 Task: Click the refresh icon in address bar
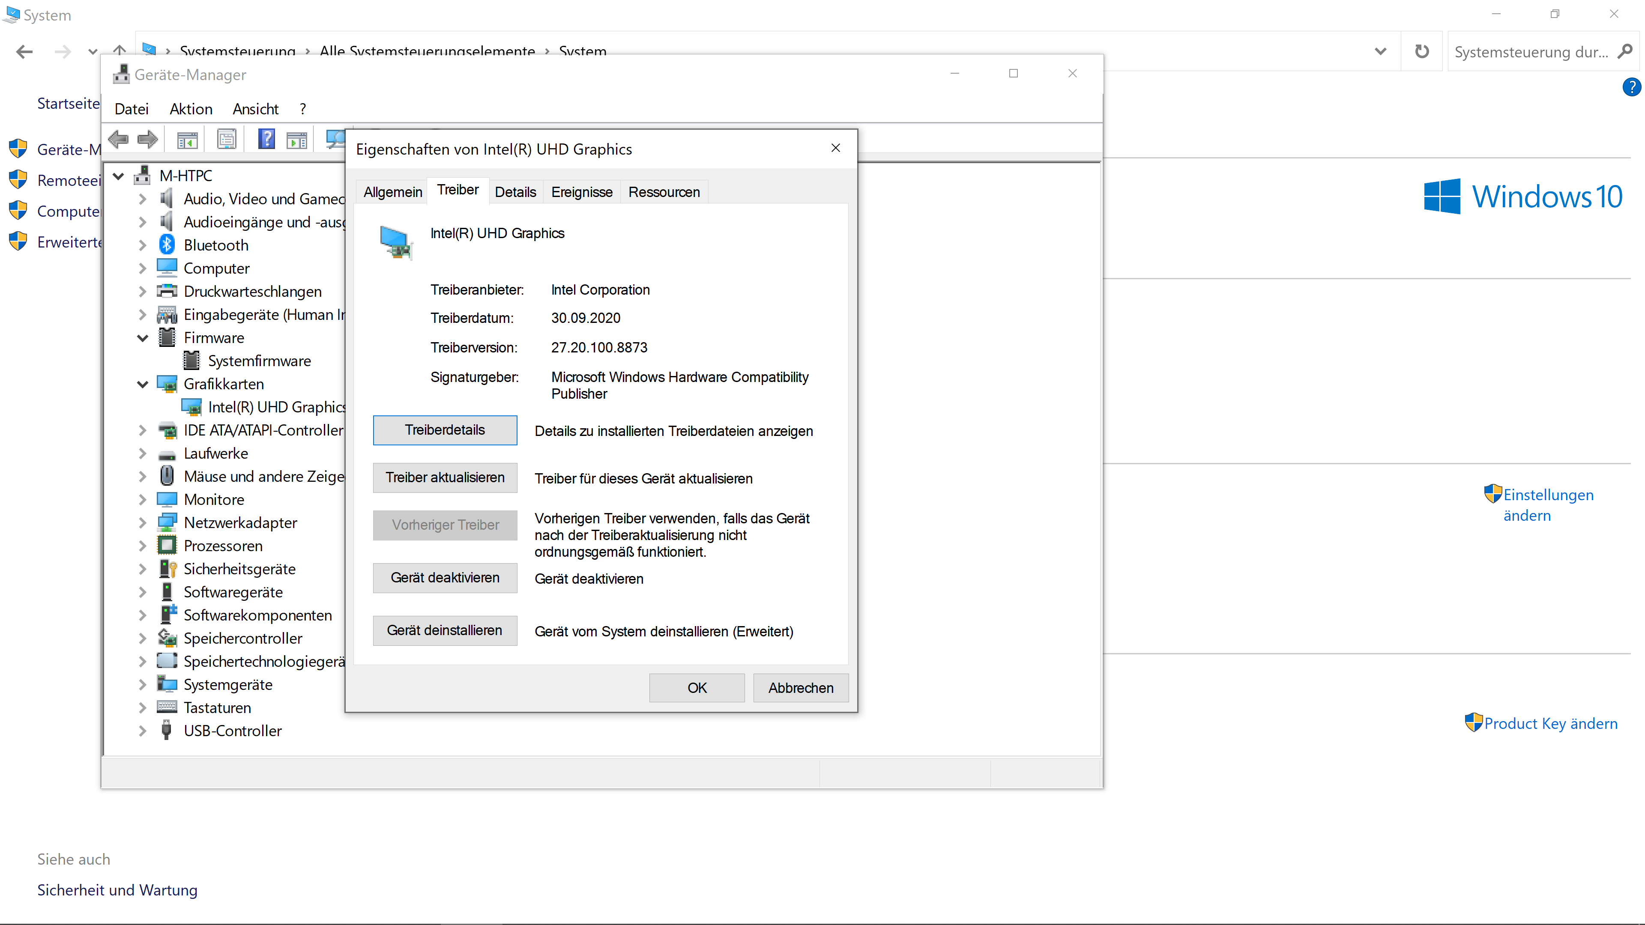coord(1421,52)
